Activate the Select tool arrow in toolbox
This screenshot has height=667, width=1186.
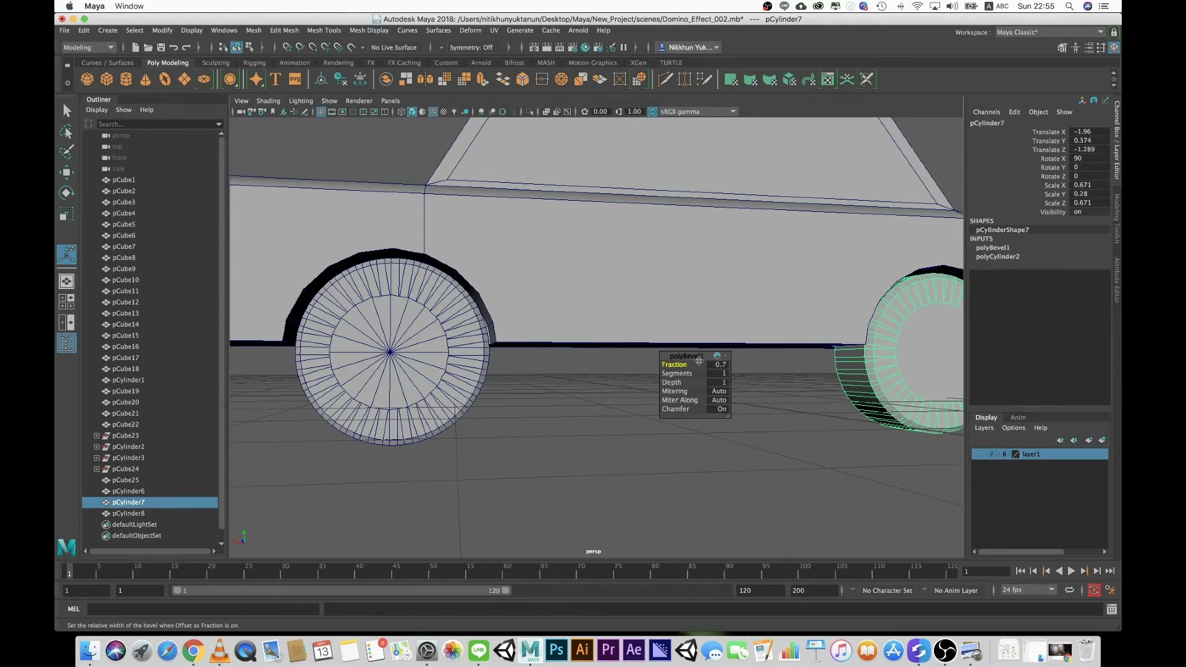[67, 111]
